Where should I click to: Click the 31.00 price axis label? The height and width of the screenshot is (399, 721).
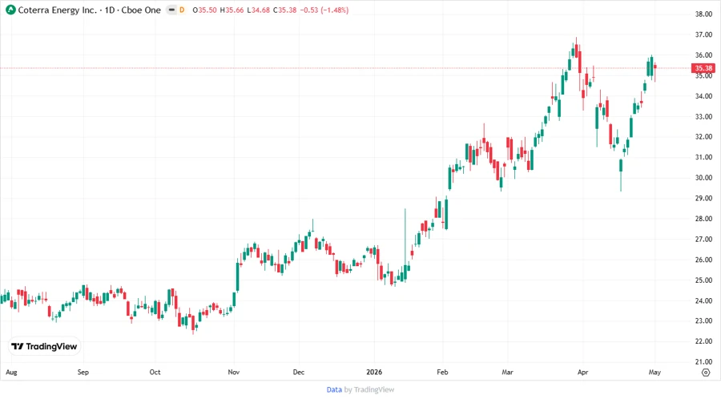[703, 157]
